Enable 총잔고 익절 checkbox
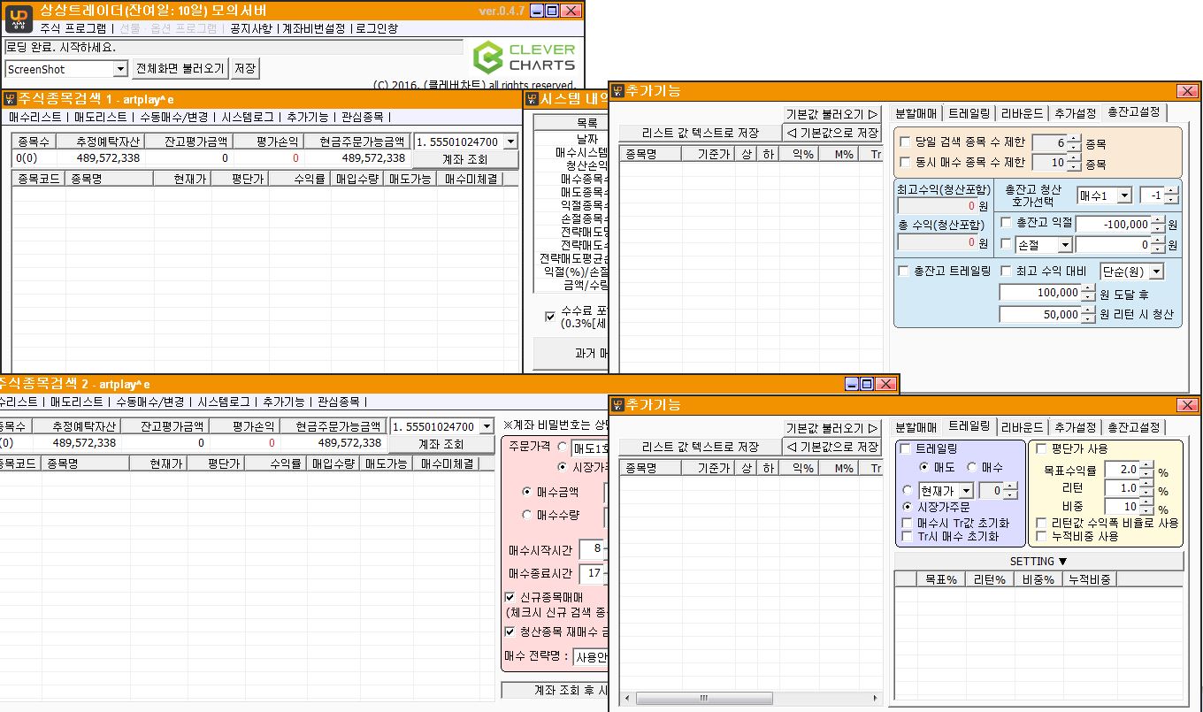 coord(1006,222)
